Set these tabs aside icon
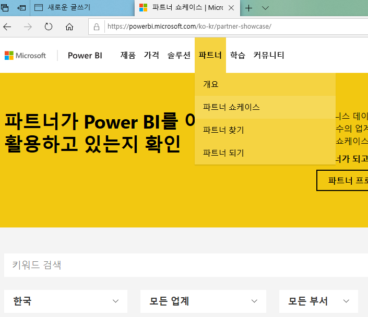368x317 pixels. pos(21,8)
